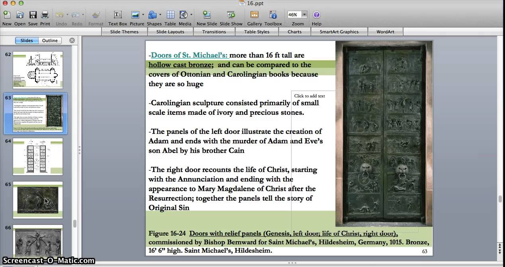Open the Zoom percentage dropdown
505x267 pixels.
(x=304, y=15)
